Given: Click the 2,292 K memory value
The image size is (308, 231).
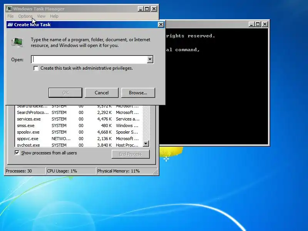Looking at the screenshot, I should click(x=104, y=112).
